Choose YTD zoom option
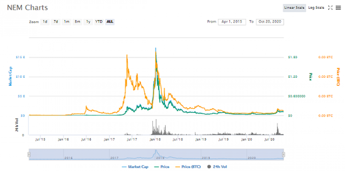 tap(99, 22)
